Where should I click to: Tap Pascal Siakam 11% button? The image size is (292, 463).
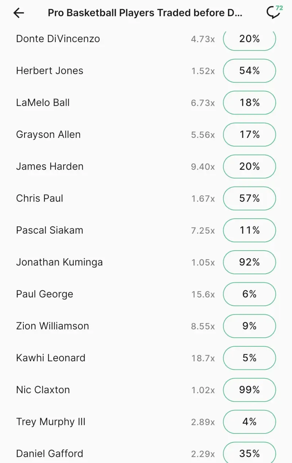tap(249, 230)
